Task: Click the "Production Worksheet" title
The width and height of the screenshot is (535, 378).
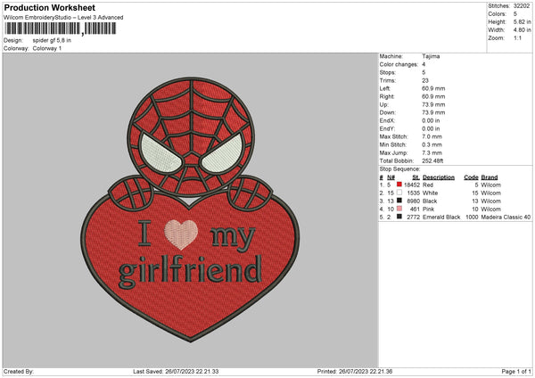Action: click(x=49, y=7)
